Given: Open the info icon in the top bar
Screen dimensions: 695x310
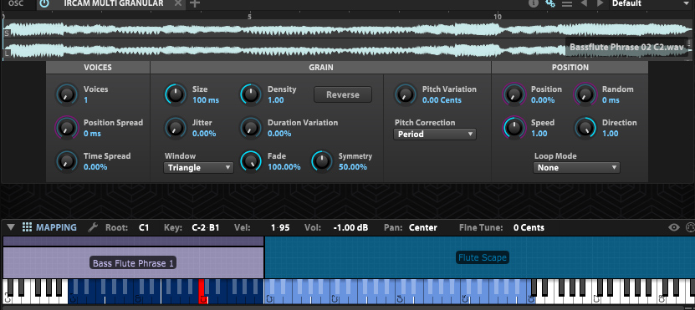Looking at the screenshot, I should (534, 3).
